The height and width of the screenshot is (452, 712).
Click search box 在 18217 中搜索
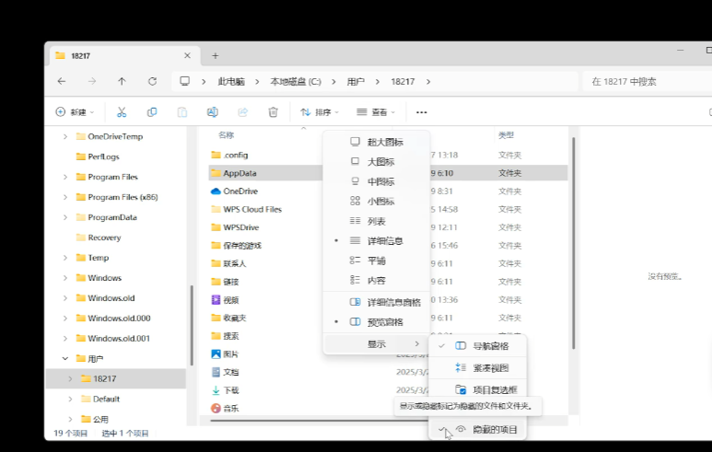point(648,82)
